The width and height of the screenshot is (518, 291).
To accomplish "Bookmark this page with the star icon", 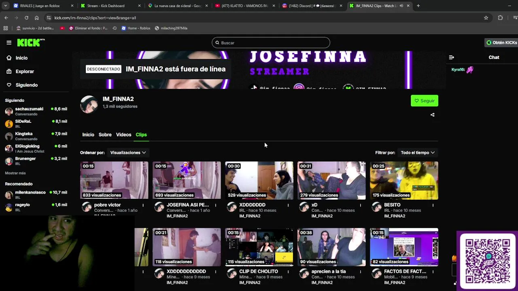I will pos(486,18).
